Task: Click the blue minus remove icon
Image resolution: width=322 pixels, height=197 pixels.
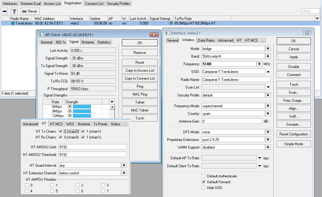Action: coord(5,11)
